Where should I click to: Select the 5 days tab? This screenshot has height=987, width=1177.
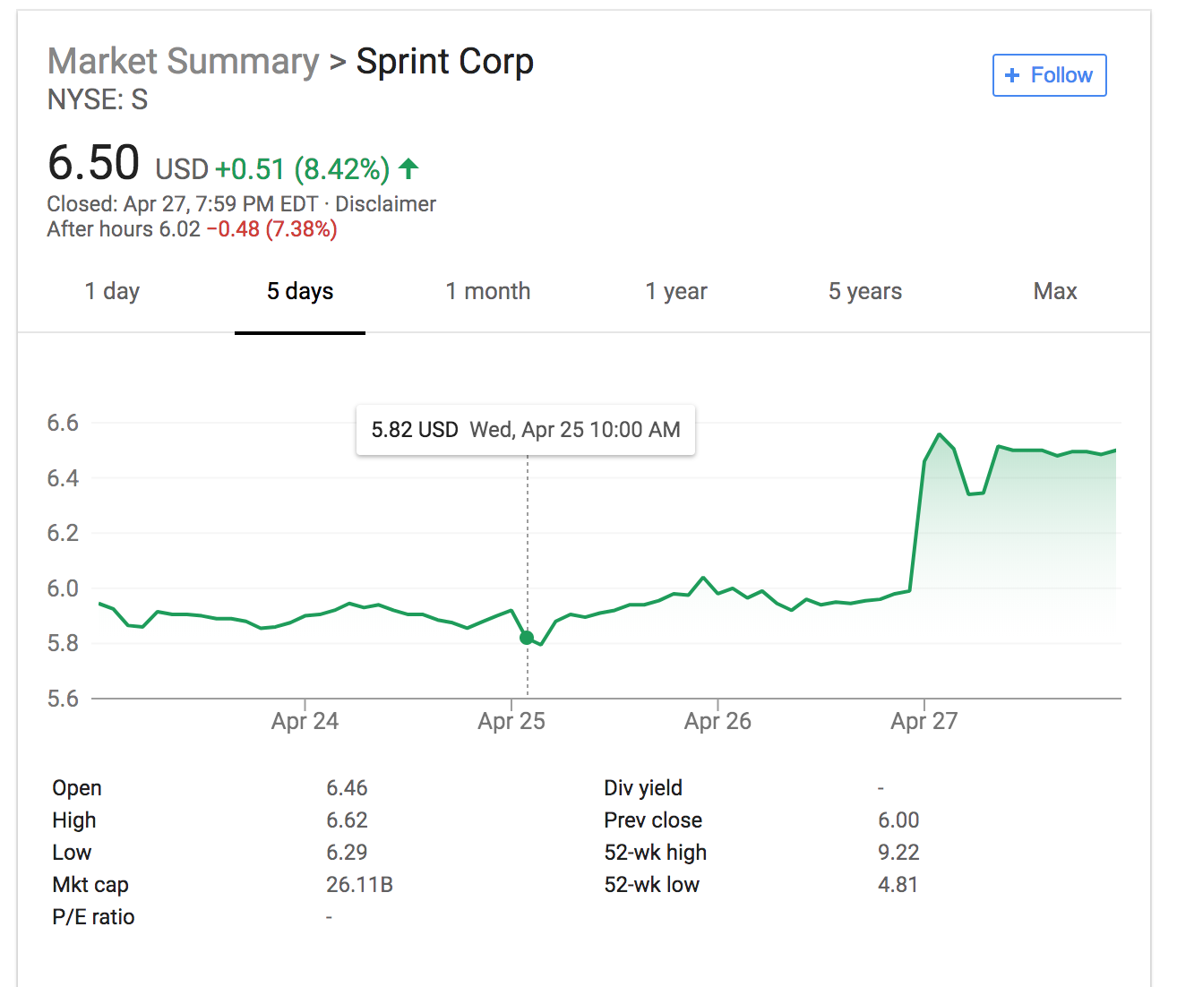tap(300, 291)
